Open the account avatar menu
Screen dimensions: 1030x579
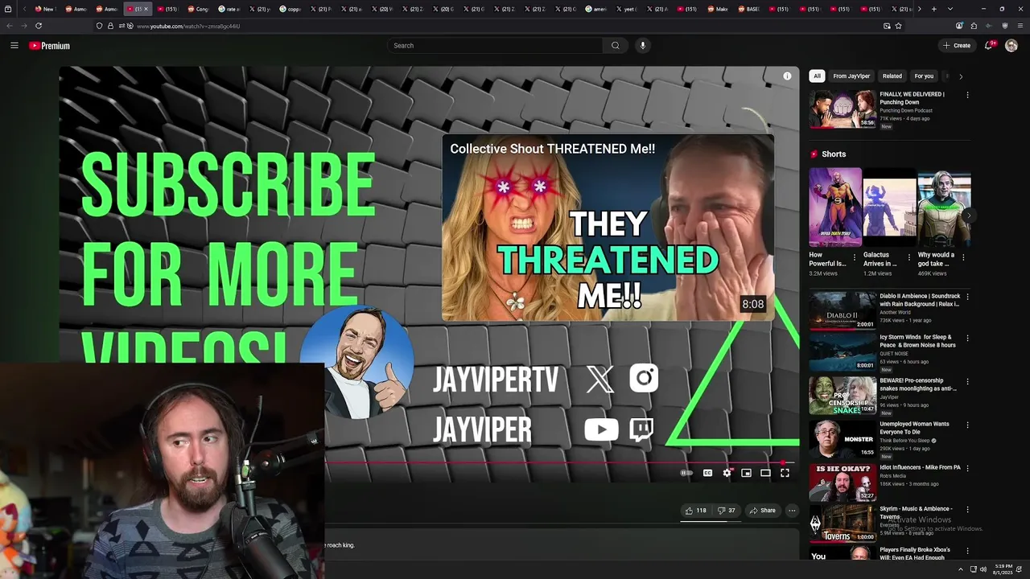pyautogui.click(x=1011, y=46)
